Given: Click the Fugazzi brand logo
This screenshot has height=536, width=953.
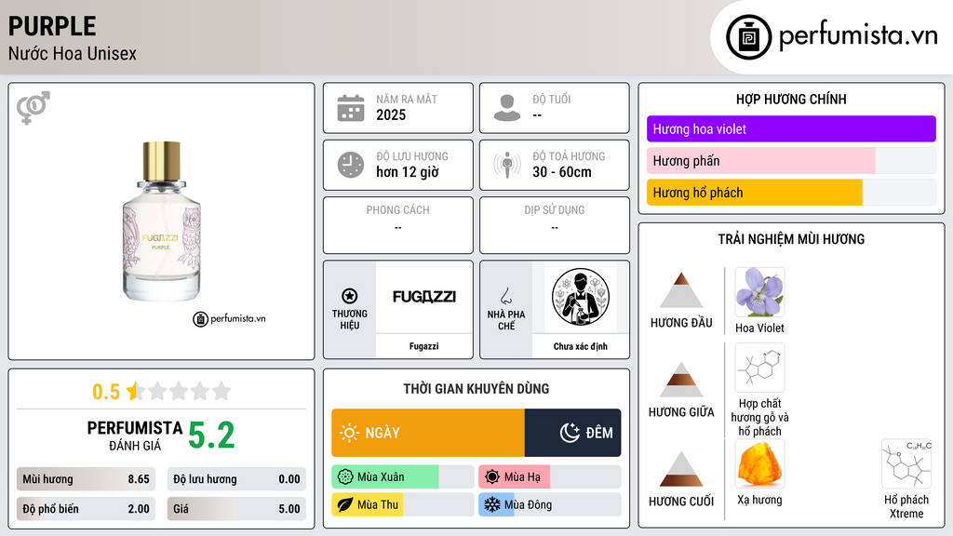Looking at the screenshot, I should [x=423, y=297].
